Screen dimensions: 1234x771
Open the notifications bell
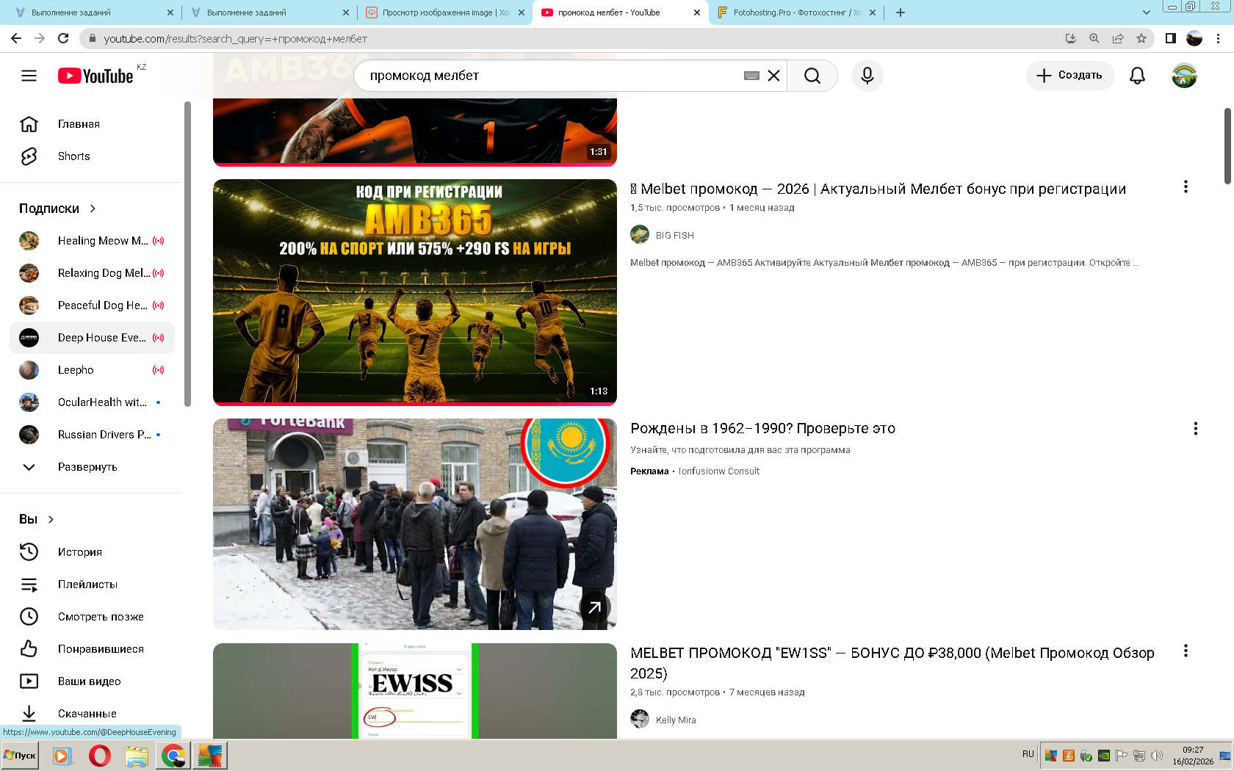1137,76
